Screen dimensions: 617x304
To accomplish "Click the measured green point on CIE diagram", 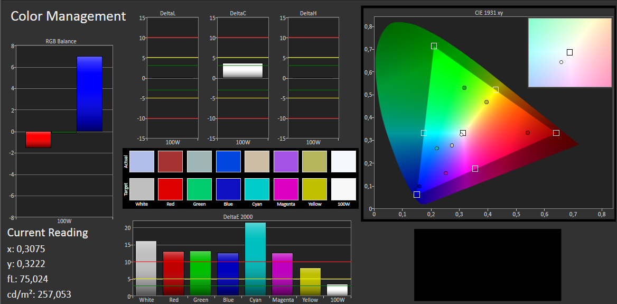I will (x=464, y=88).
